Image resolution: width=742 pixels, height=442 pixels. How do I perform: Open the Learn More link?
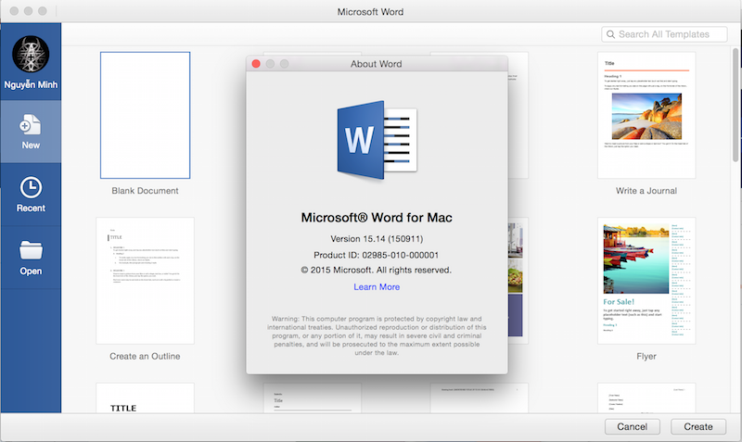click(377, 287)
